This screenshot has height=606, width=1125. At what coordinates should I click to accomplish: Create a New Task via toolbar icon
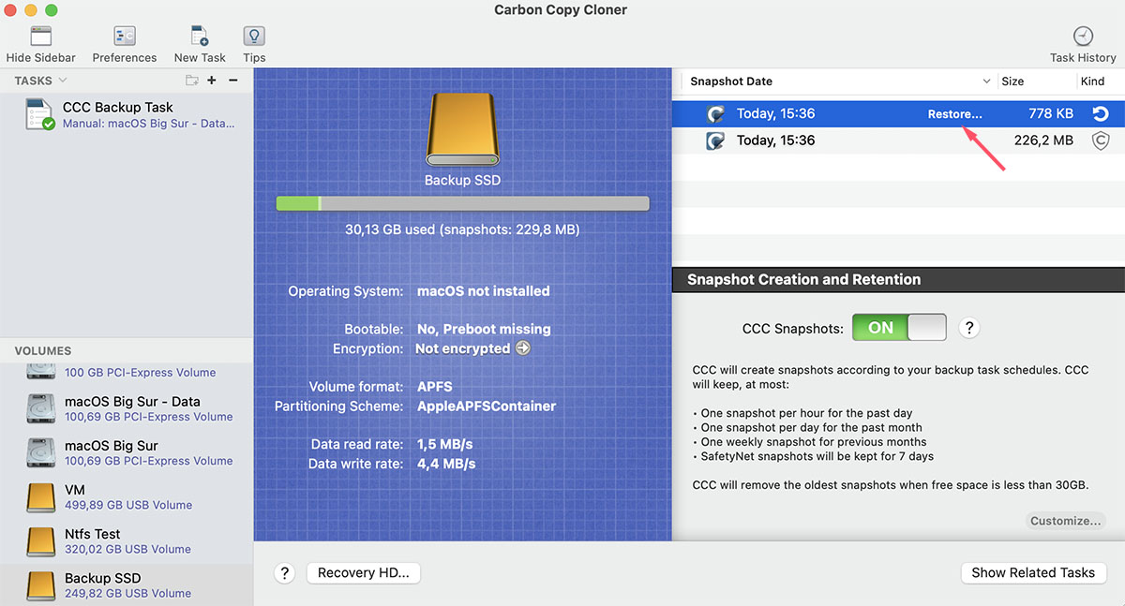point(200,37)
